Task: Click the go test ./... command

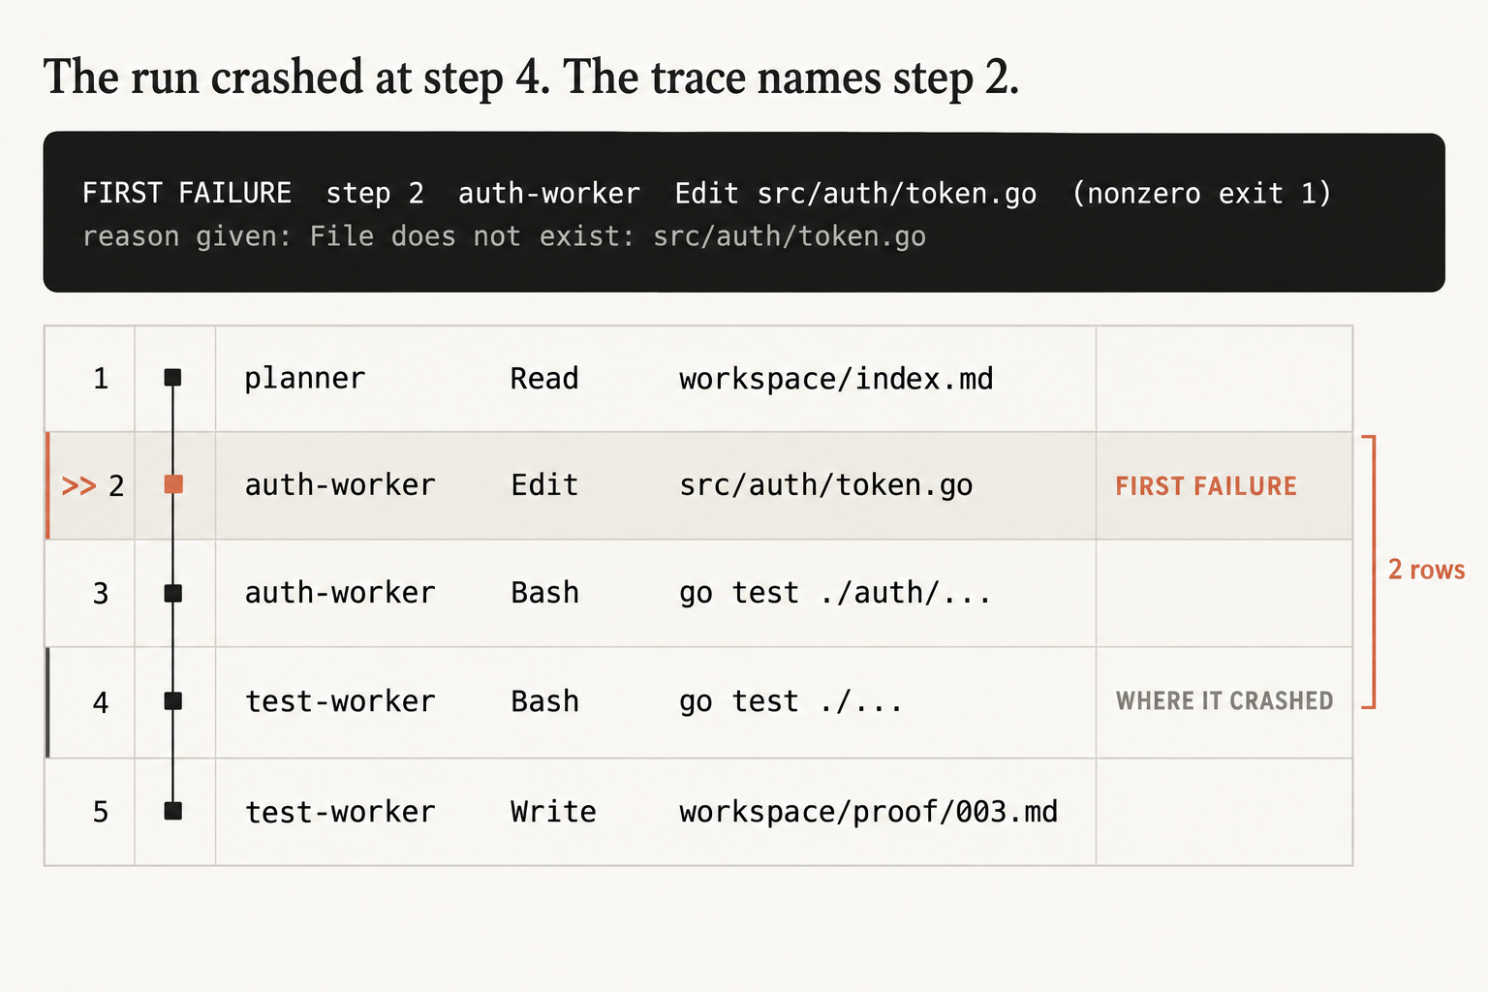Action: click(790, 701)
